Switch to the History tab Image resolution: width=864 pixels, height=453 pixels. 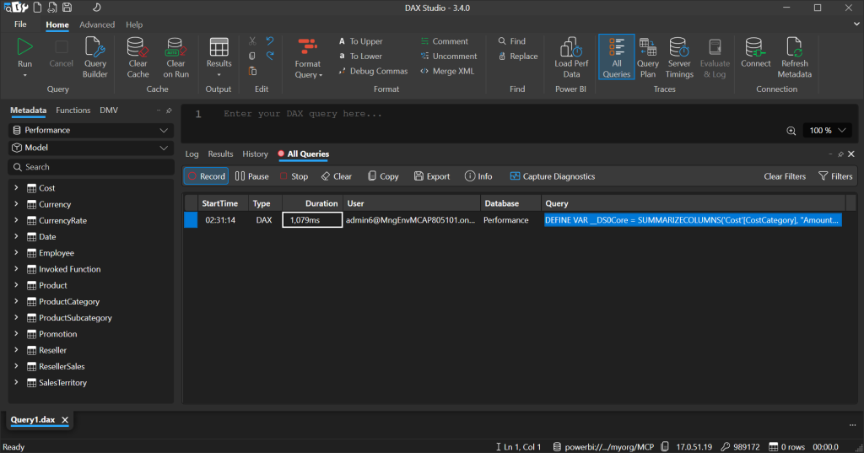coord(255,154)
